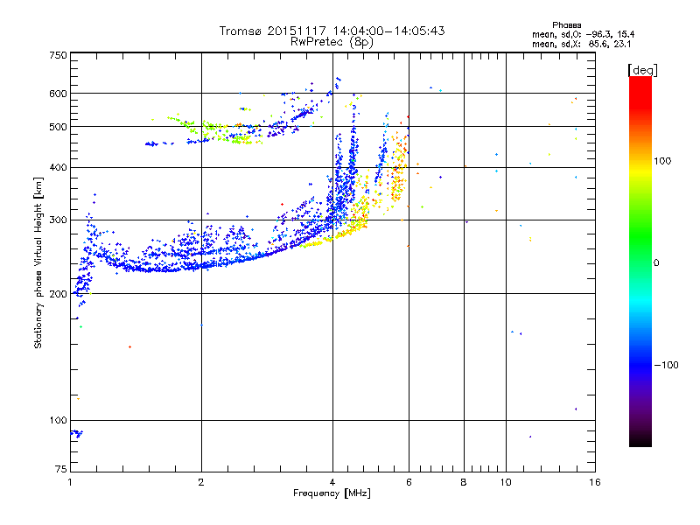Viewport: 700px width, 525px height.
Task: Click the '1' x-axis tick label
Action: click(71, 482)
